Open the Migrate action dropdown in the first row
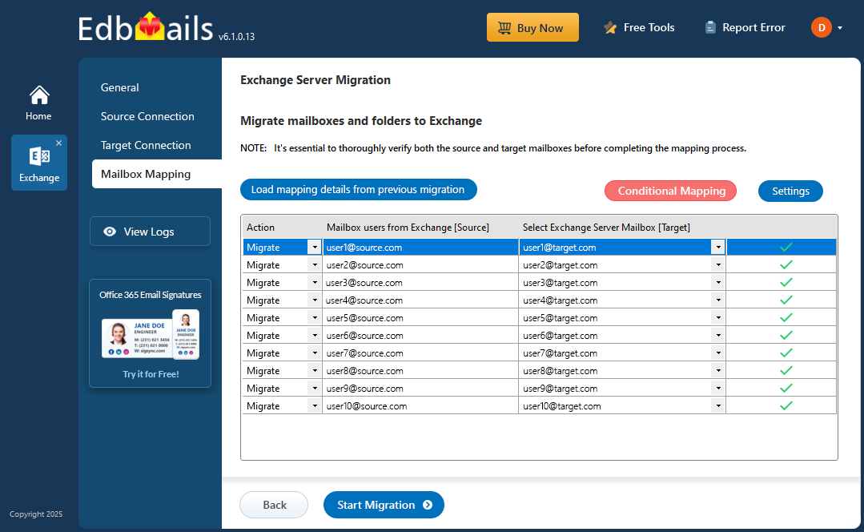 pyautogui.click(x=313, y=247)
